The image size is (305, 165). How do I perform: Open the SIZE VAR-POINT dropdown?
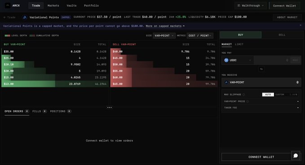pyautogui.click(x=164, y=36)
